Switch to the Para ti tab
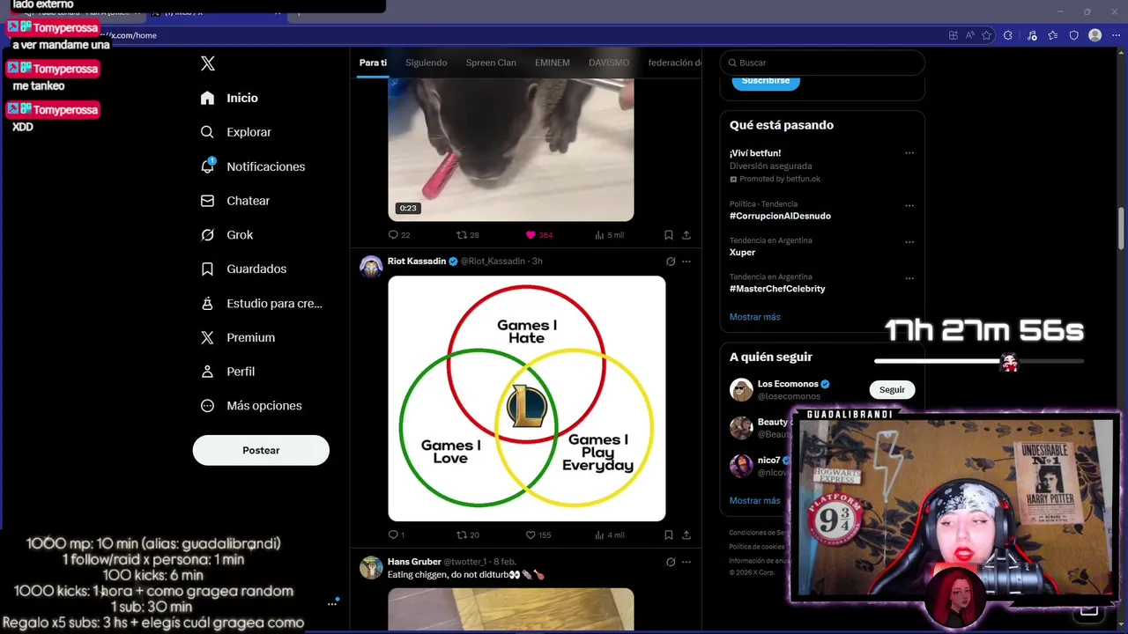 coord(373,63)
